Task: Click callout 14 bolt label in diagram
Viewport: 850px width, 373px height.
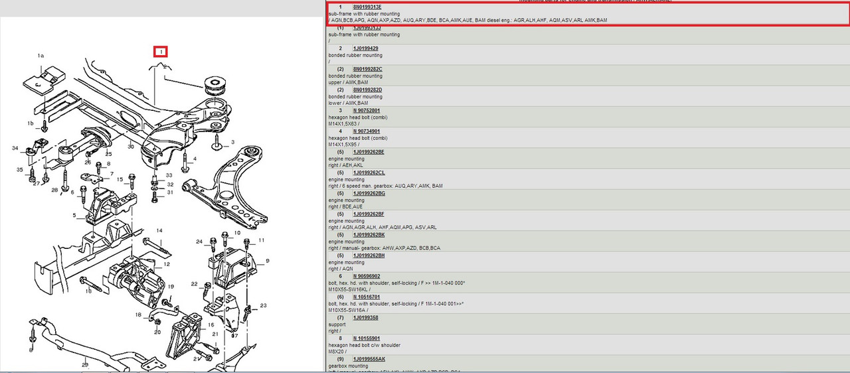Action: pos(159,230)
